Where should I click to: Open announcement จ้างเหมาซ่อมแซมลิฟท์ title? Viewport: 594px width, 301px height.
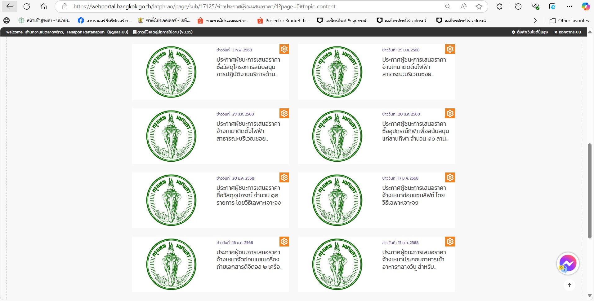(414, 195)
